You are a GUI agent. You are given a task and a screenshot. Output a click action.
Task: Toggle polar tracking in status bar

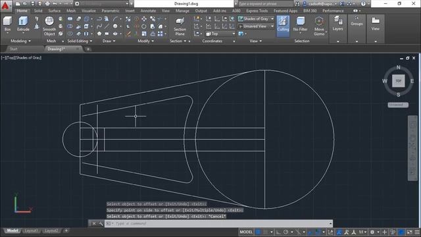285,232
